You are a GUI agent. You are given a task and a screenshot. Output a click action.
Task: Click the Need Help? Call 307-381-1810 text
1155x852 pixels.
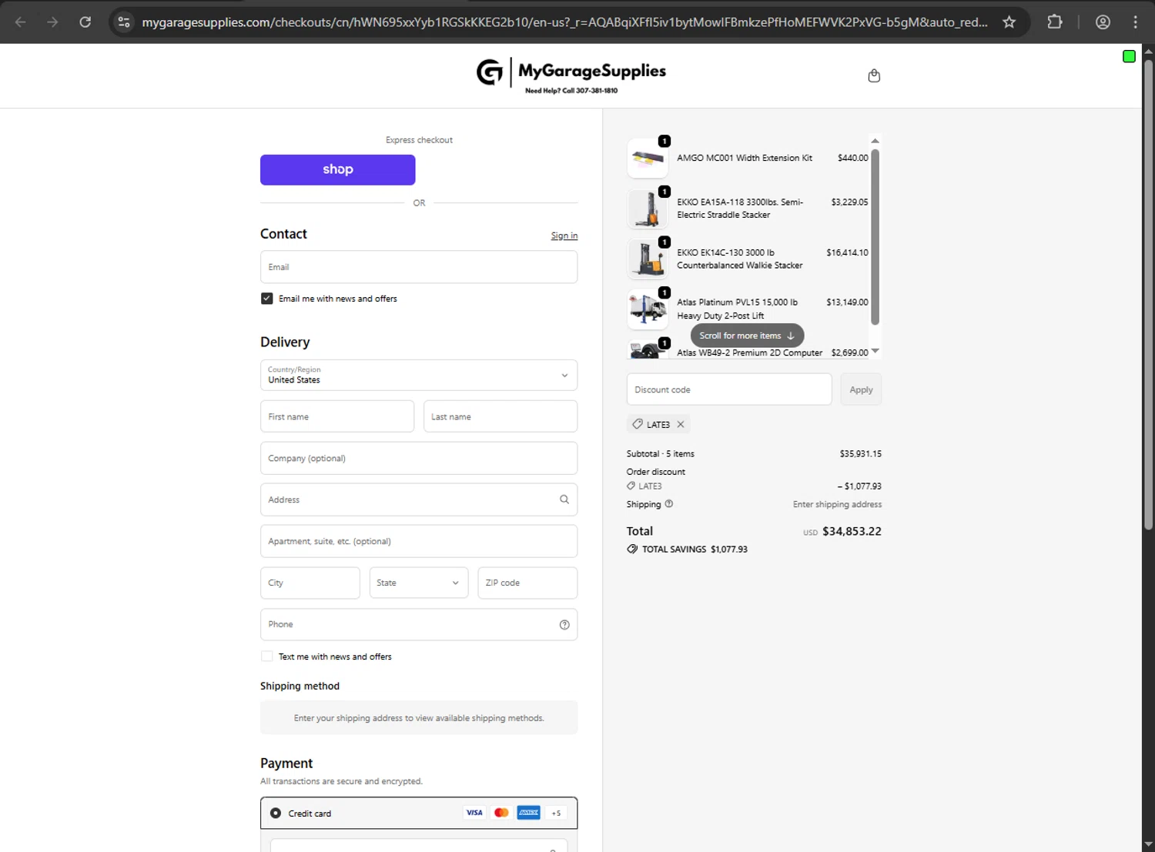[x=571, y=91]
